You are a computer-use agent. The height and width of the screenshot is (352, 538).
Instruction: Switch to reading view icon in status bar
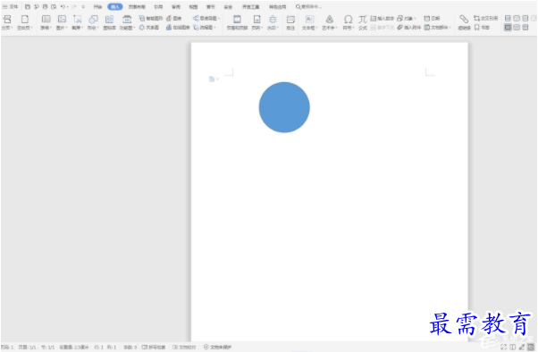[513, 348]
